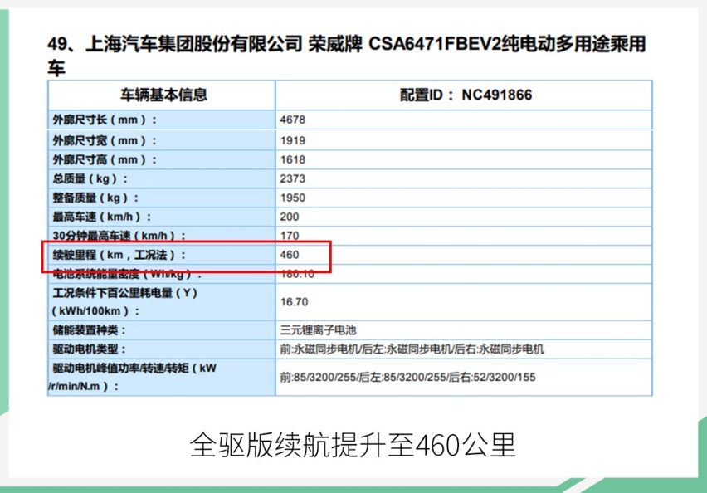Select the '工况条件下百公里耗电量（Y）' label
The width and height of the screenshot is (707, 493).
pyautogui.click(x=125, y=302)
